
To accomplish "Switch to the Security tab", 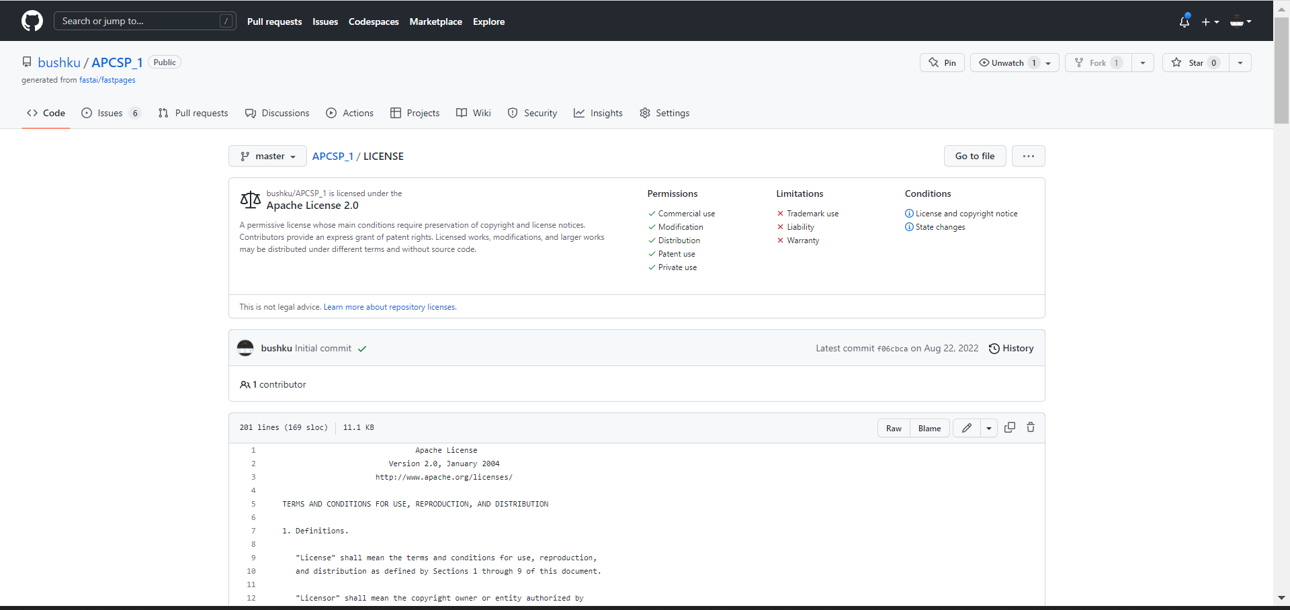I will click(x=532, y=113).
